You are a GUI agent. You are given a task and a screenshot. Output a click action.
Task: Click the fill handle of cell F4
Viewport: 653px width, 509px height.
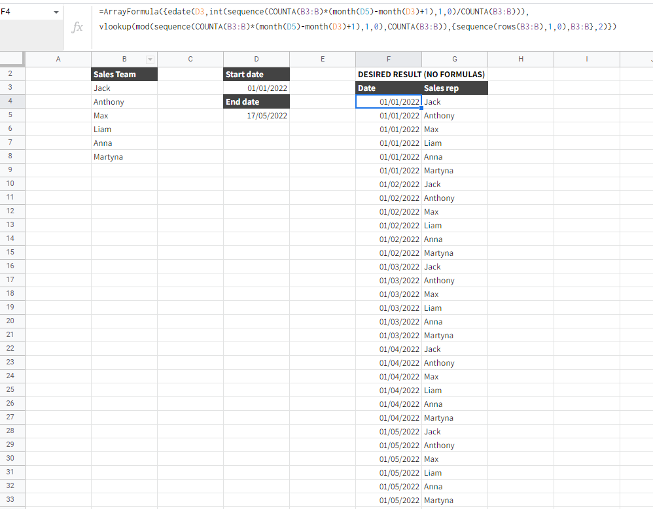coord(421,108)
